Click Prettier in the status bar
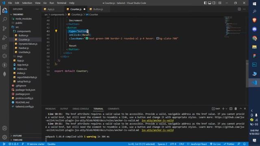The width and height of the screenshot is (260, 146). point(230,144)
